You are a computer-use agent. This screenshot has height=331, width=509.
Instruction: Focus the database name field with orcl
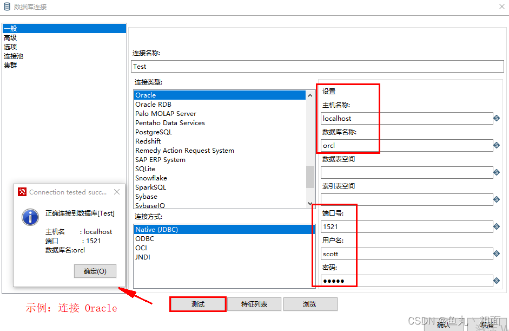(407, 145)
